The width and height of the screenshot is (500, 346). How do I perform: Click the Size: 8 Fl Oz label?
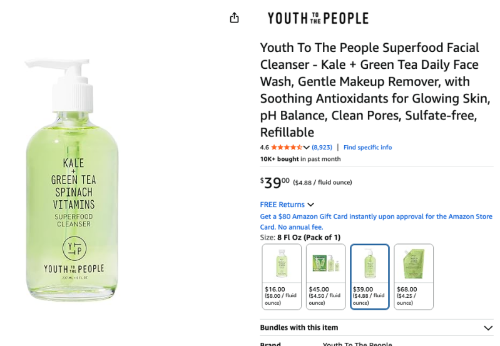click(x=300, y=237)
